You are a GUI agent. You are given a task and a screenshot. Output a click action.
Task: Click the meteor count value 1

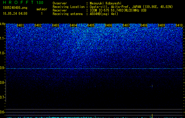42,14
